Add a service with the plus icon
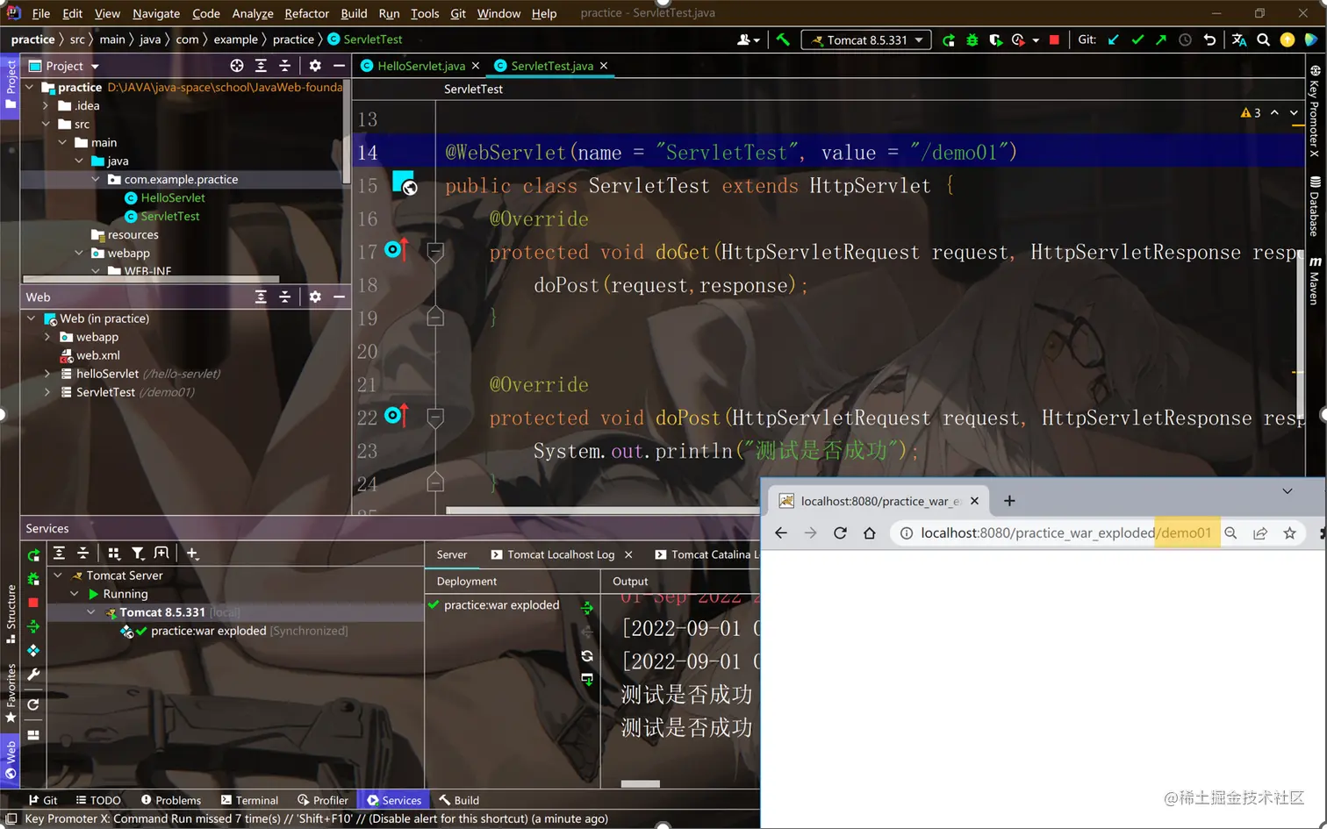The height and width of the screenshot is (829, 1327). click(x=192, y=553)
